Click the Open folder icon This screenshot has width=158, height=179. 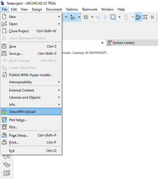point(4,24)
